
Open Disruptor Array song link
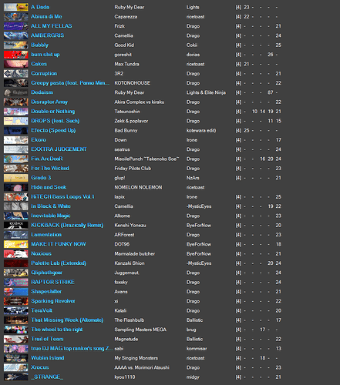[49, 102]
